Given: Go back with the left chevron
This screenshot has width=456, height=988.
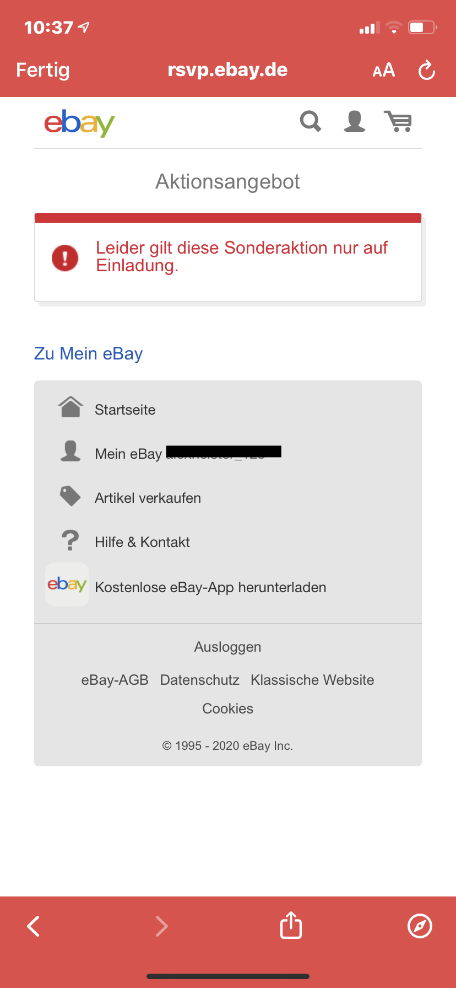Looking at the screenshot, I should 34,926.
